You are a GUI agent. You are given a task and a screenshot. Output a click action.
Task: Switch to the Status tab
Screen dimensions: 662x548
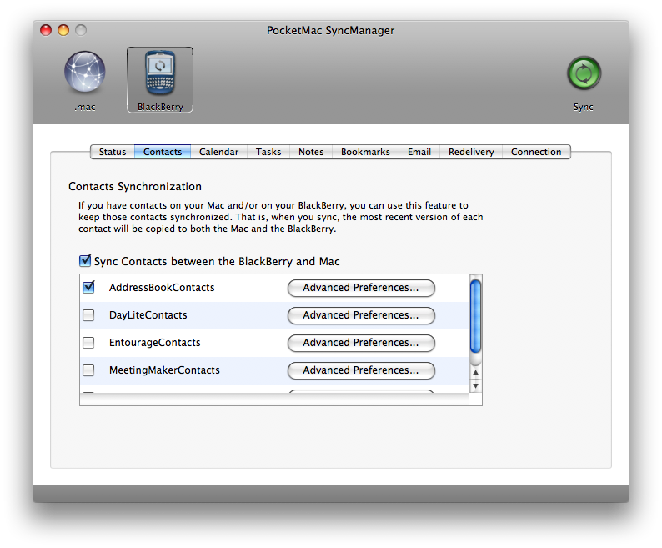(x=113, y=152)
